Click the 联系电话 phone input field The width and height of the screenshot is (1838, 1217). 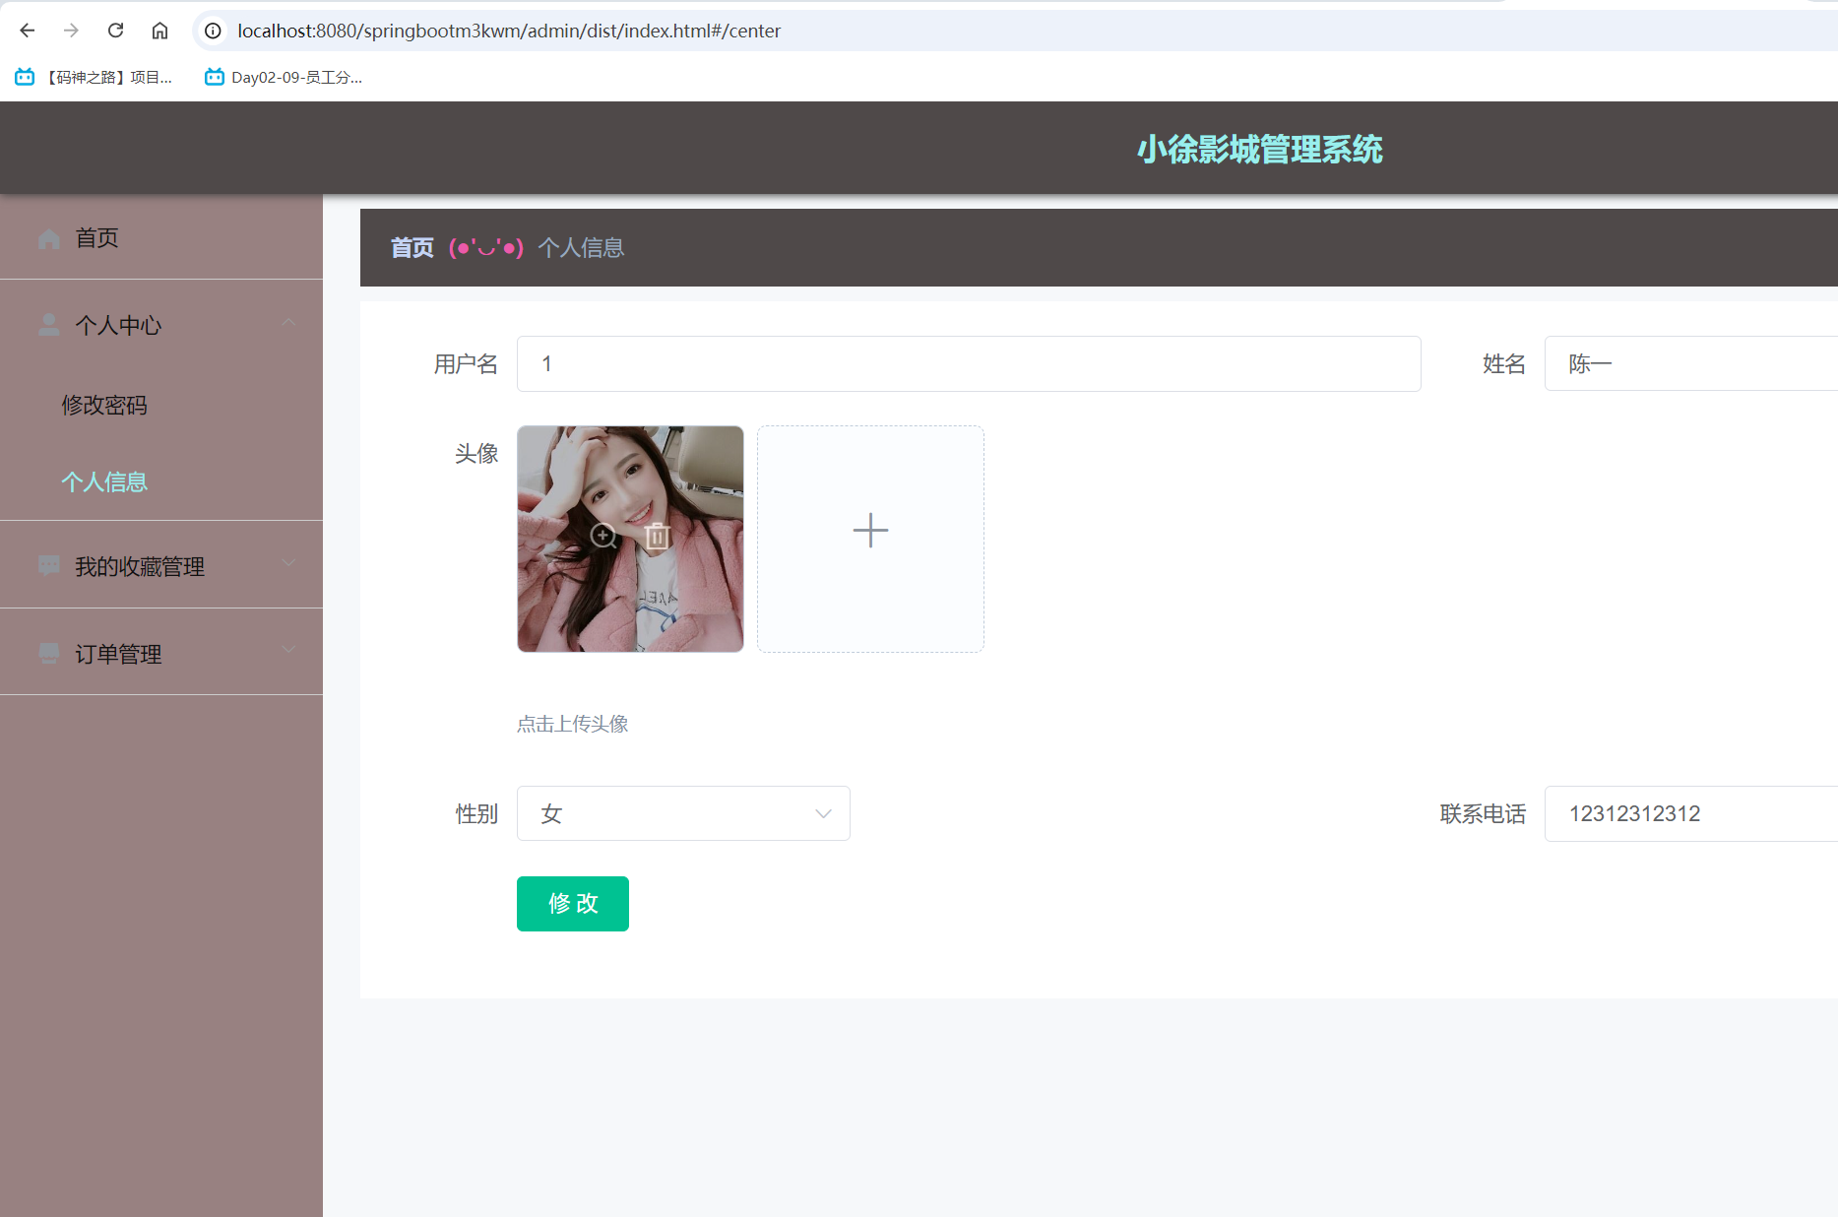tap(1689, 813)
